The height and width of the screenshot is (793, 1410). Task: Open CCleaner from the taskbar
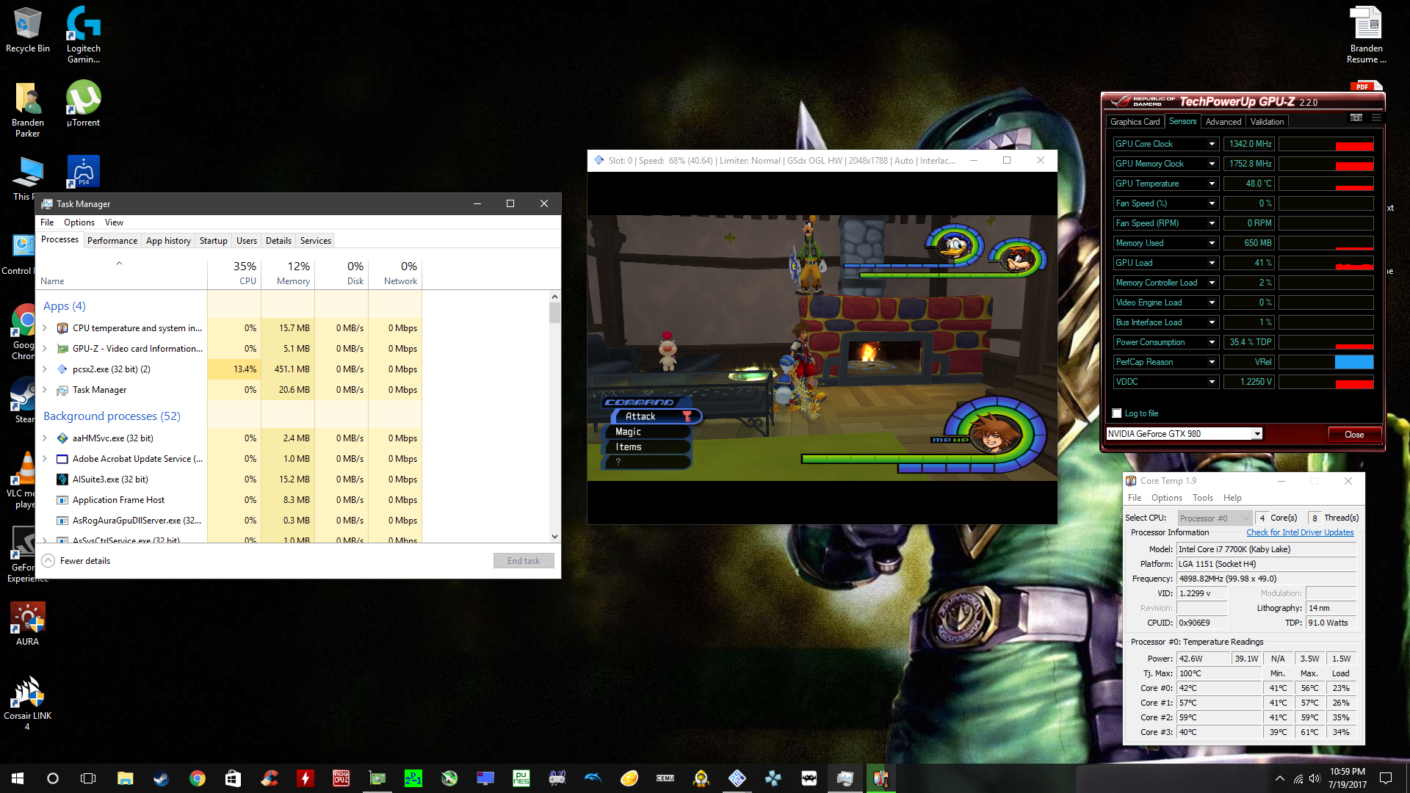(270, 778)
